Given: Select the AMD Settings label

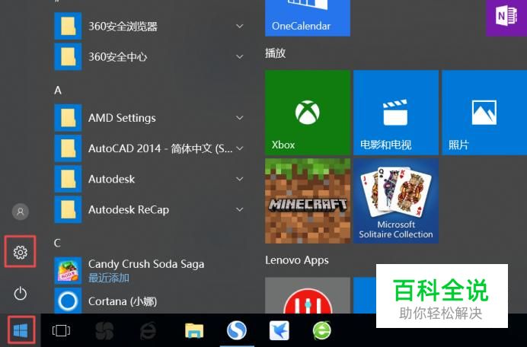Looking at the screenshot, I should [122, 118].
